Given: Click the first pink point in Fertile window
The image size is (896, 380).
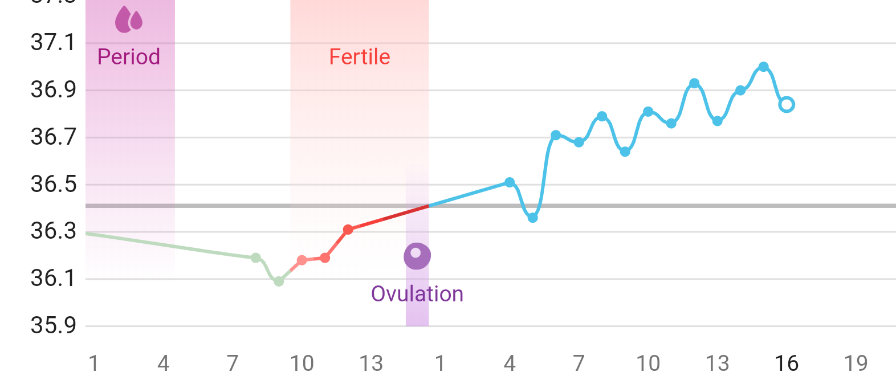Looking at the screenshot, I should 302,260.
